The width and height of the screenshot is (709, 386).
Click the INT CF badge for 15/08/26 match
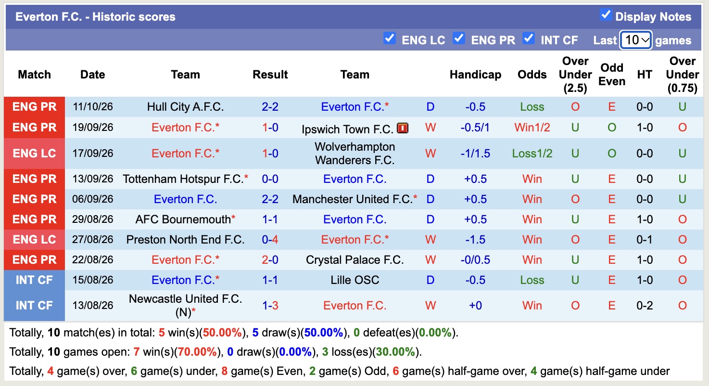(34, 280)
